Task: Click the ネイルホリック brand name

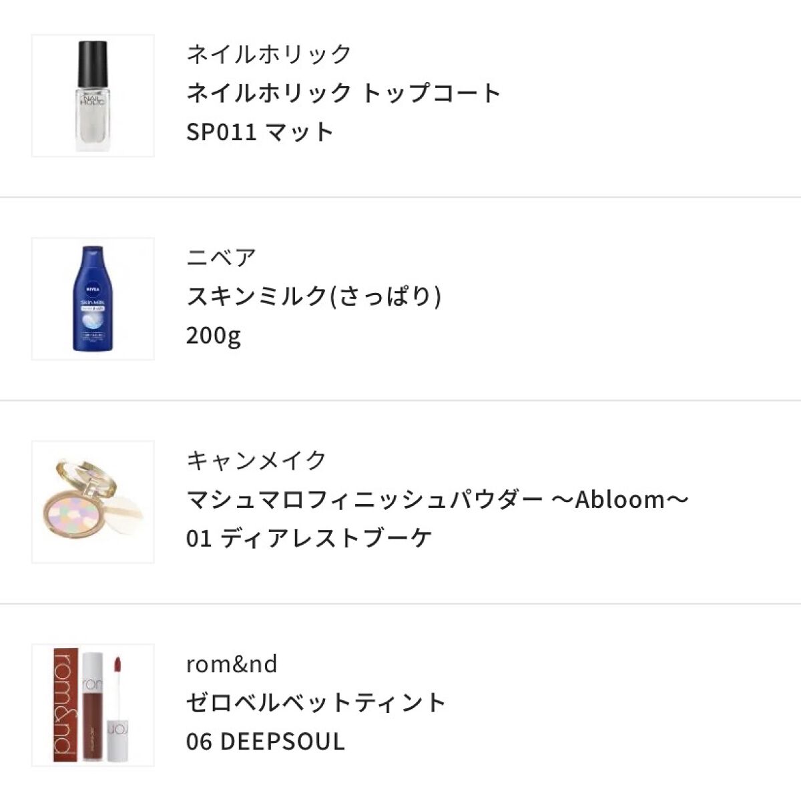Action: click(x=267, y=55)
